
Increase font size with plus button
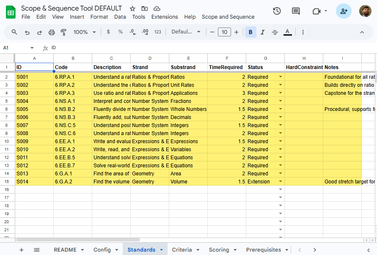(x=237, y=32)
